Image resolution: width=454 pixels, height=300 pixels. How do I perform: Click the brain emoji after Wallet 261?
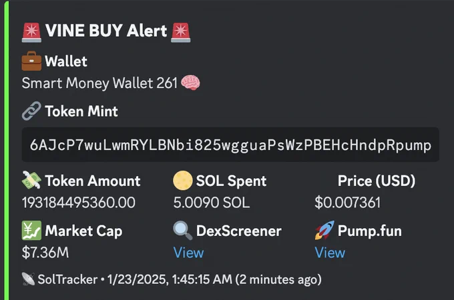pos(190,83)
